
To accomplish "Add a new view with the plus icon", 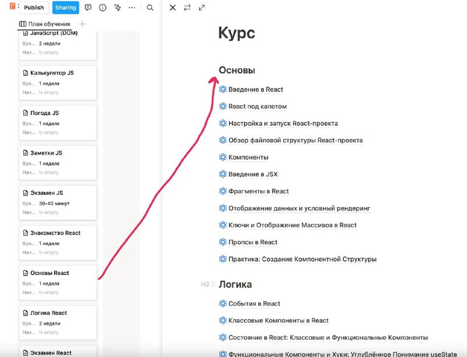I will point(82,24).
